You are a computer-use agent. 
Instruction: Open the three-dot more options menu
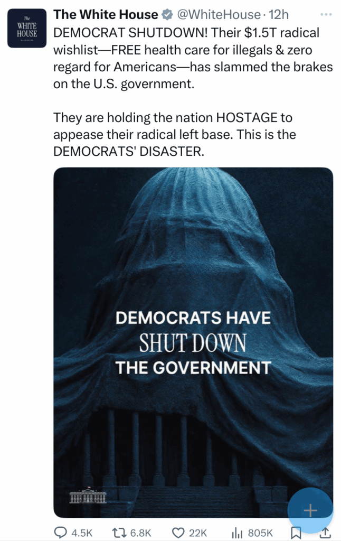pos(326,14)
